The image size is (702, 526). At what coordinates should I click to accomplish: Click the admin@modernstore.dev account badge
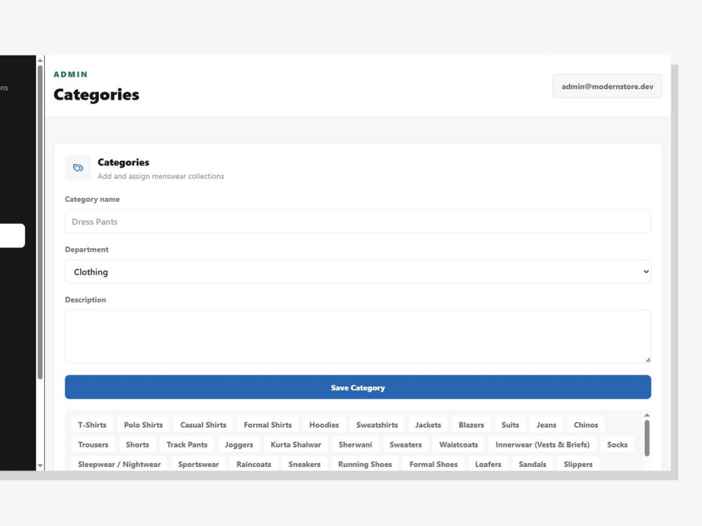(607, 86)
